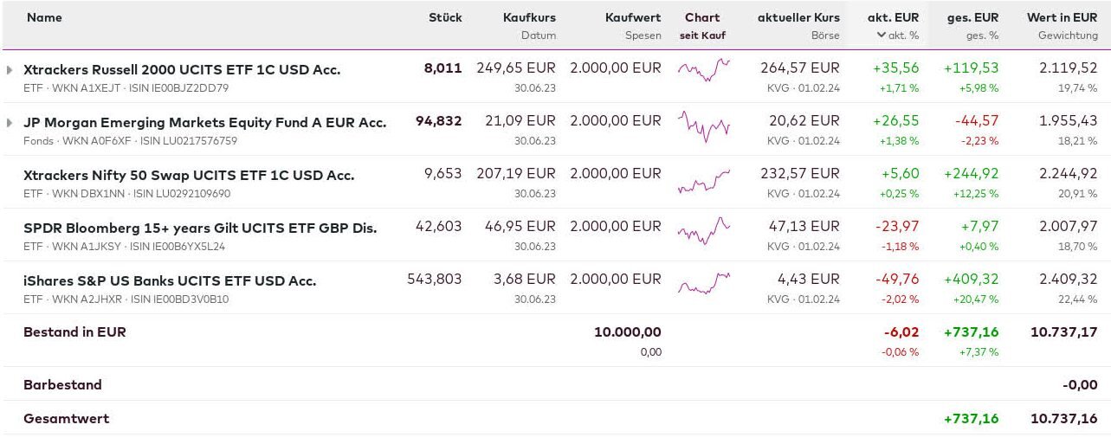The height and width of the screenshot is (444, 1111).
Task: Sort by the Kaufkurs column header
Action: click(x=529, y=17)
